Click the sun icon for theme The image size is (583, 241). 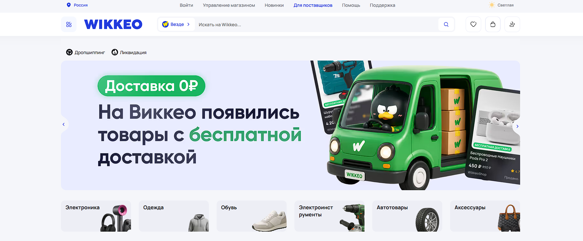point(492,5)
